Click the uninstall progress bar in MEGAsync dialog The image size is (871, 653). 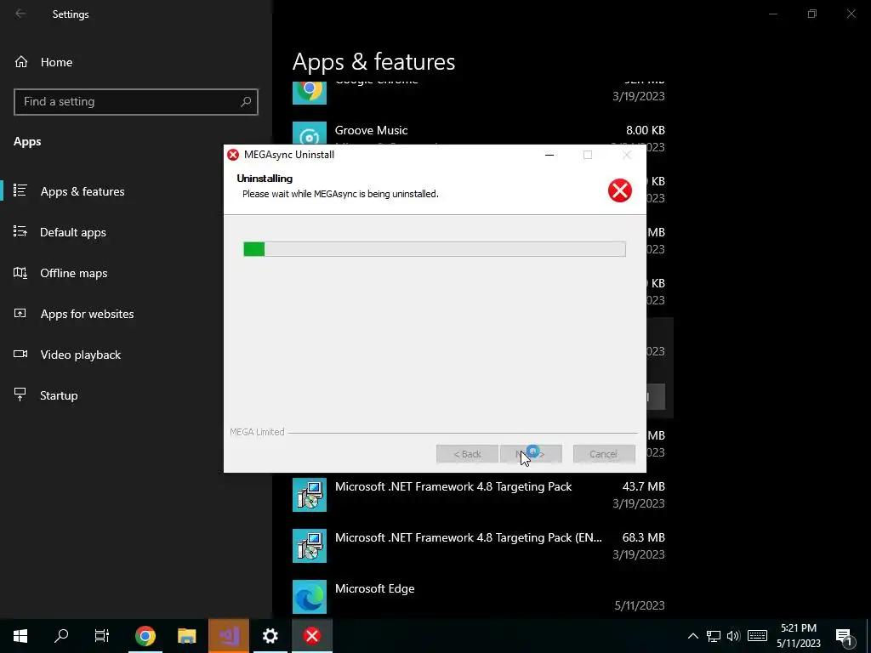click(435, 249)
